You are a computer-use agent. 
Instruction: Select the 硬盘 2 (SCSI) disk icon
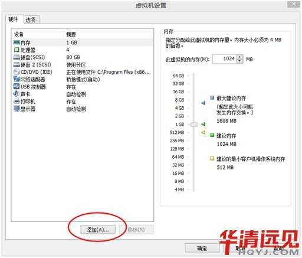(17, 64)
